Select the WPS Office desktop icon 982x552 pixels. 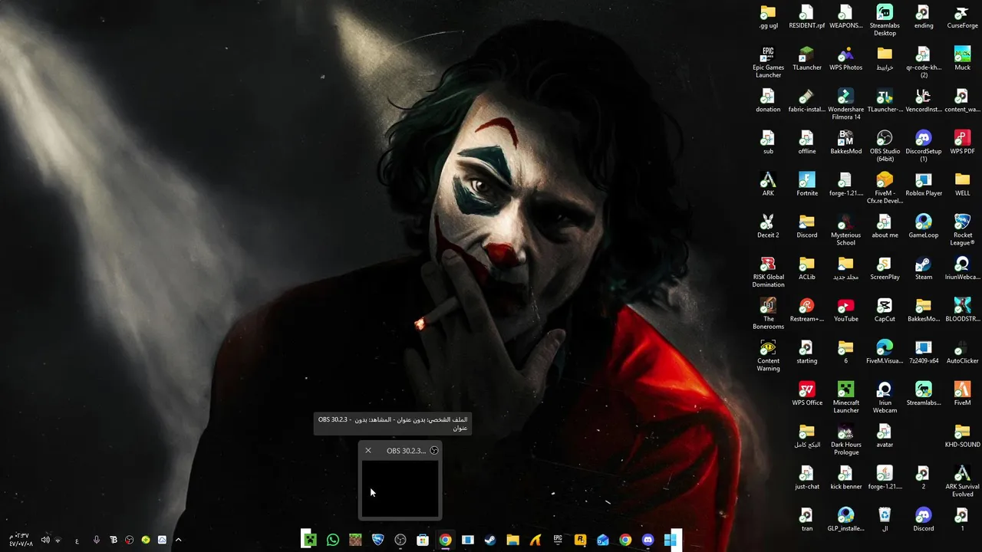tap(806, 394)
